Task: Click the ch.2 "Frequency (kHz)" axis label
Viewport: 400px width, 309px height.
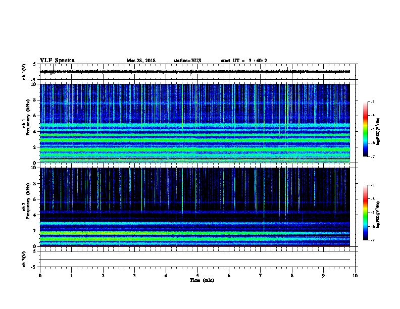Action: (28, 201)
